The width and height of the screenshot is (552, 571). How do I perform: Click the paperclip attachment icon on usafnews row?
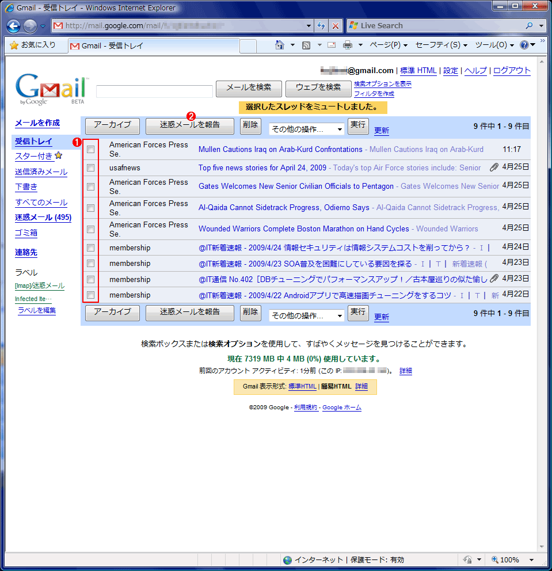(x=494, y=167)
